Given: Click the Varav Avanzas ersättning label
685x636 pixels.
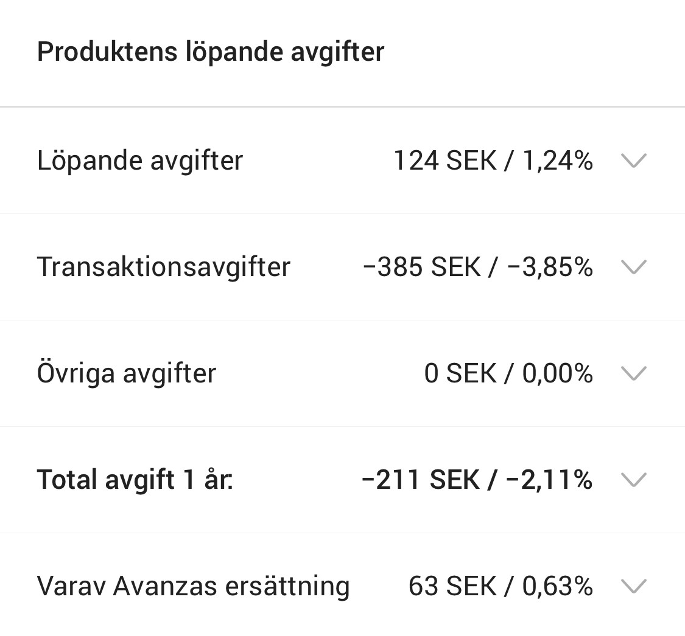Looking at the screenshot, I should [x=193, y=586].
